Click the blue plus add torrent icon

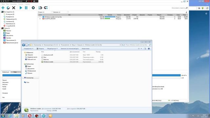pyautogui.click(x=3, y=8)
